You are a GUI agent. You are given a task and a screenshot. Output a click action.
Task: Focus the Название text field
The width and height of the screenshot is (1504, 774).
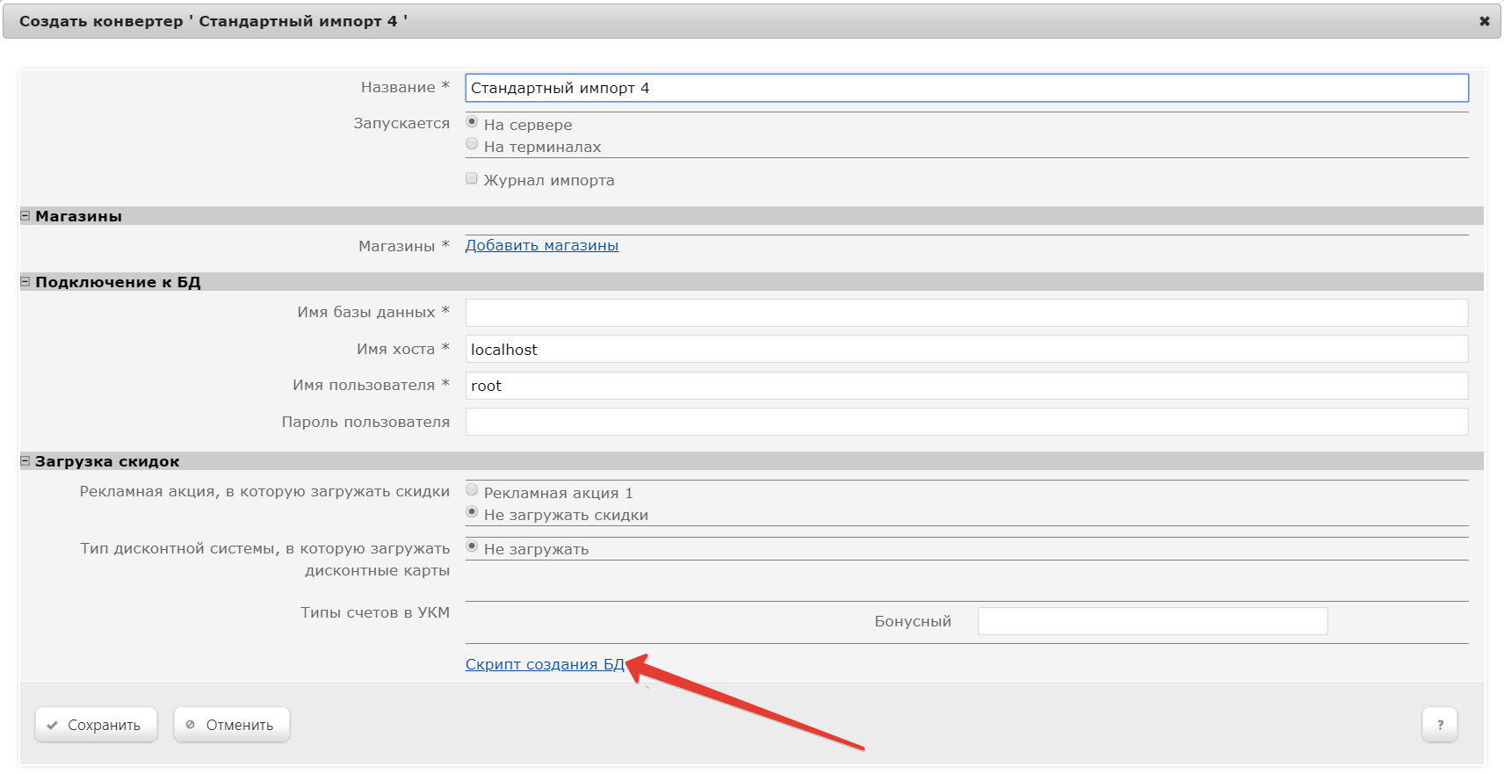(966, 88)
